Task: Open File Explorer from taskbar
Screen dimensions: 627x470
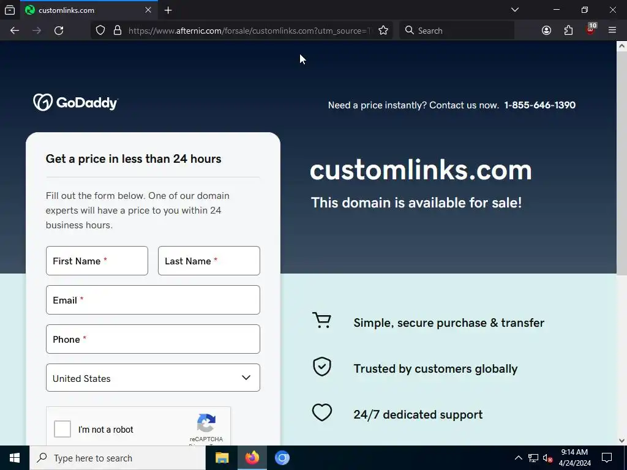Action: click(222, 458)
